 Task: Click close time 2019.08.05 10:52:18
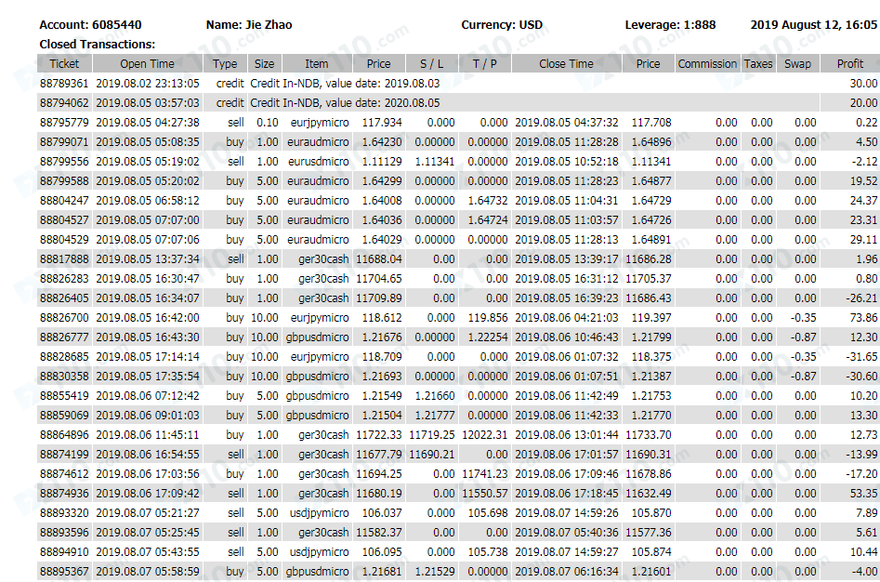pyautogui.click(x=566, y=162)
